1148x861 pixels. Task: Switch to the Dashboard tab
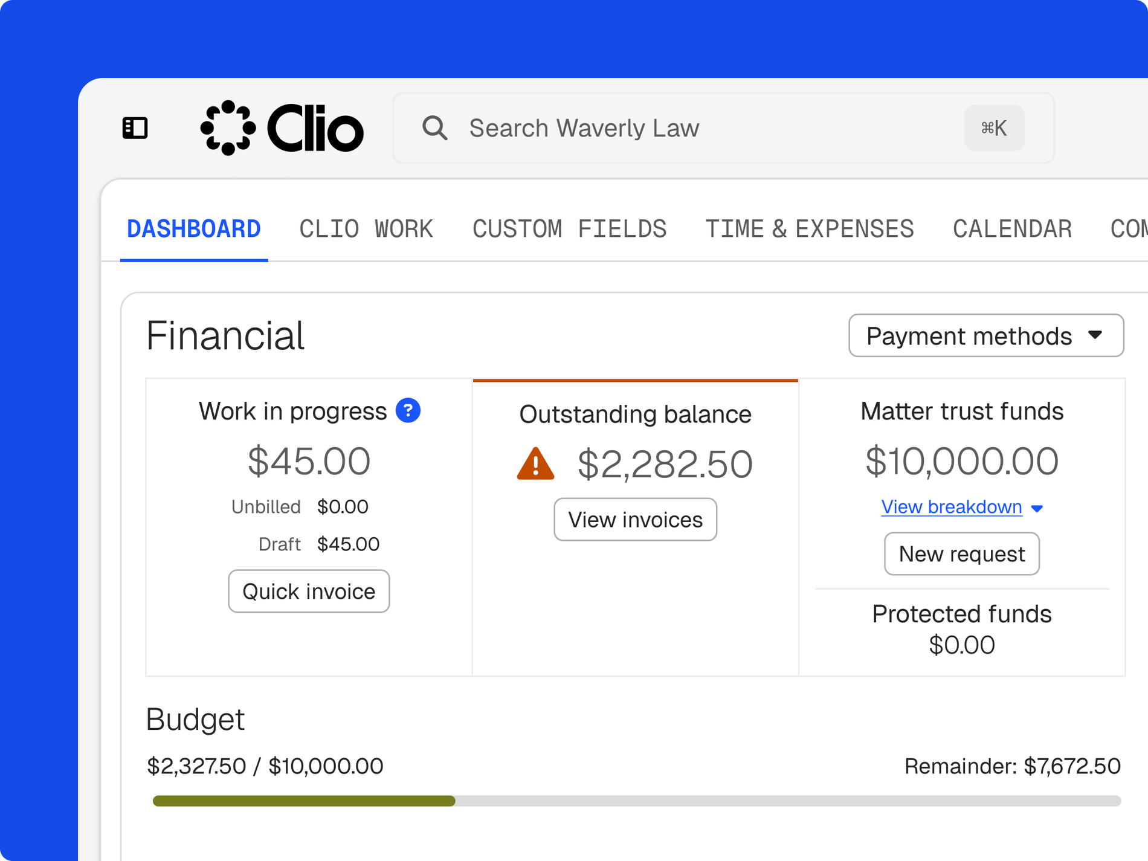coord(194,229)
